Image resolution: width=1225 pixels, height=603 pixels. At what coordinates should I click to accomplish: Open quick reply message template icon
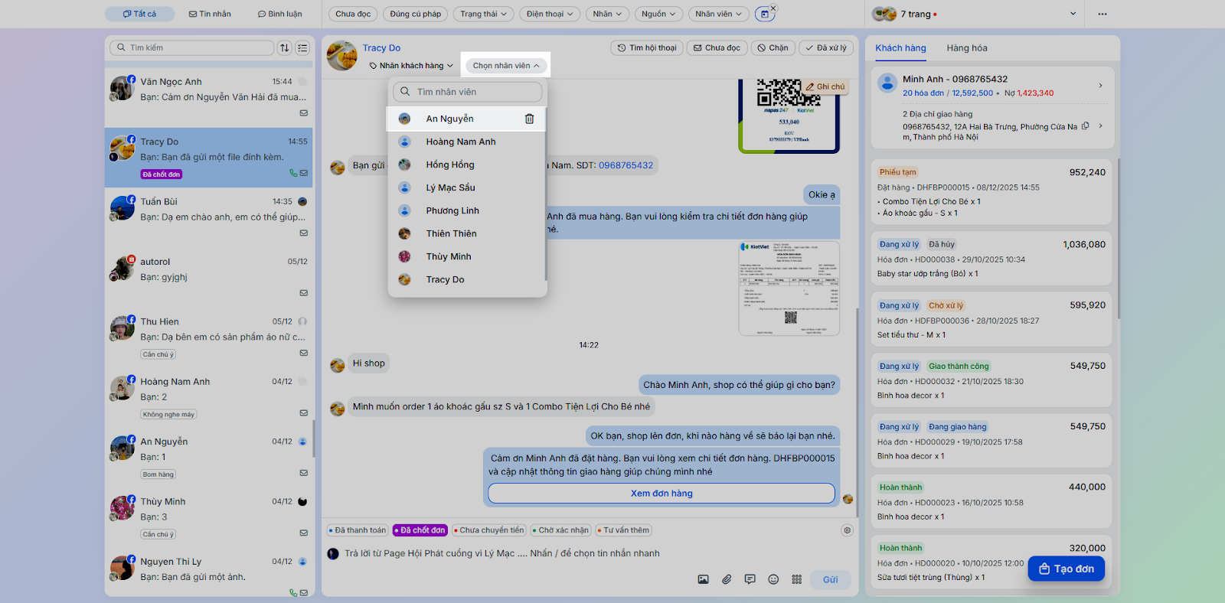[750, 579]
